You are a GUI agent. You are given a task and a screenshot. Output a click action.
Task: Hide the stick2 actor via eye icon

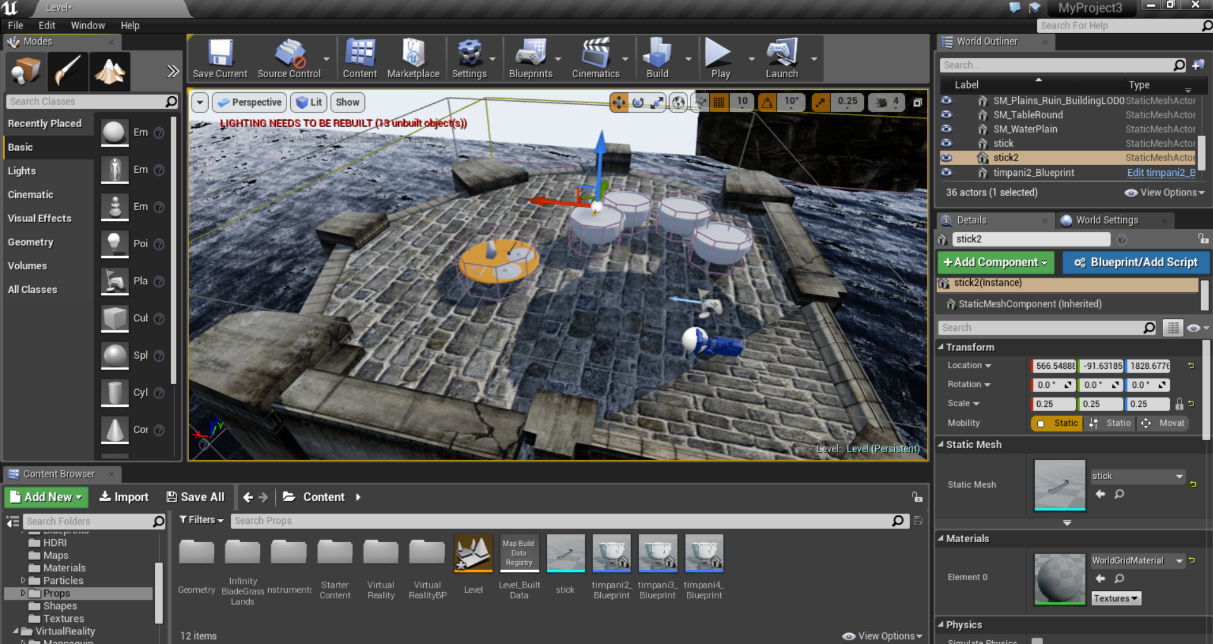(x=946, y=158)
